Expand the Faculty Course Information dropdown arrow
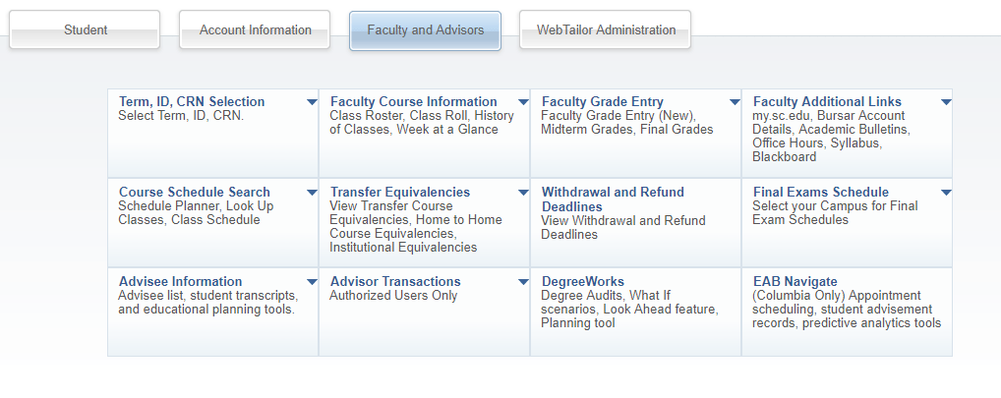 click(523, 102)
